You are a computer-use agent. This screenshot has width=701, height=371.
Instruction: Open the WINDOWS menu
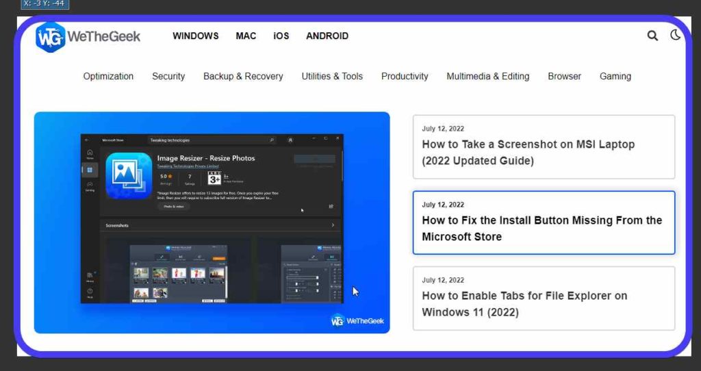(195, 36)
